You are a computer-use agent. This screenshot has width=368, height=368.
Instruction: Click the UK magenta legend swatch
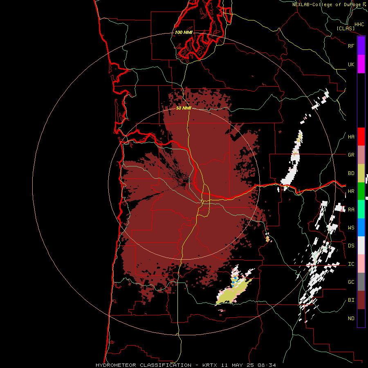(361, 64)
